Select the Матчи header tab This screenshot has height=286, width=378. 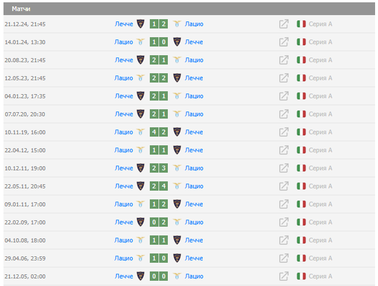point(21,9)
